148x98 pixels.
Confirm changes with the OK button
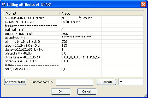click(61, 91)
